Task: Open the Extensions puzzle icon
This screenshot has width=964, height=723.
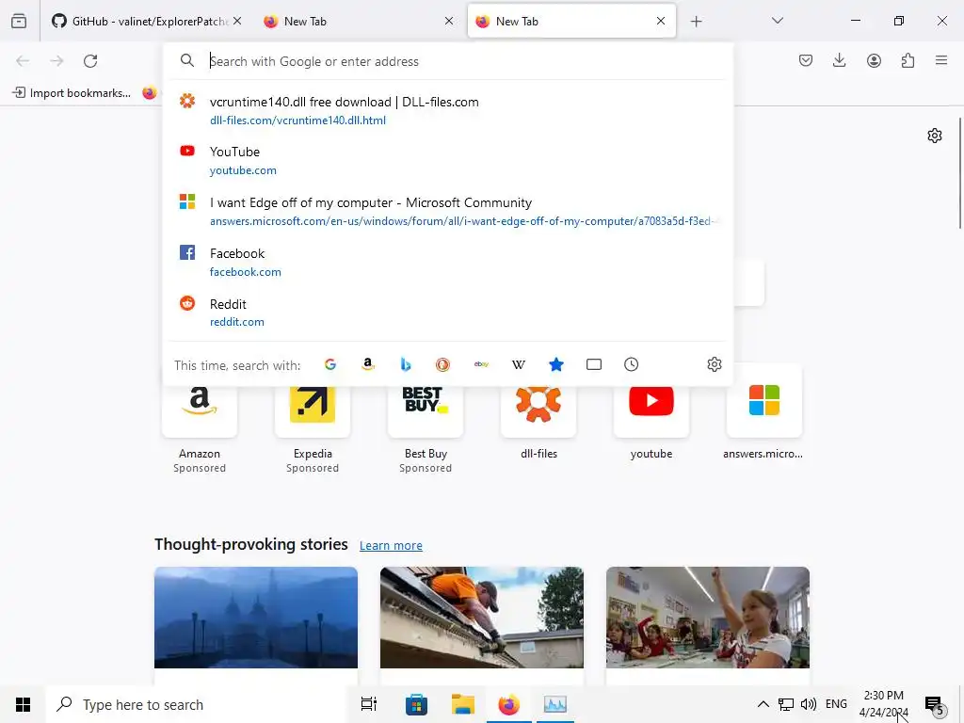Action: pyautogui.click(x=908, y=60)
